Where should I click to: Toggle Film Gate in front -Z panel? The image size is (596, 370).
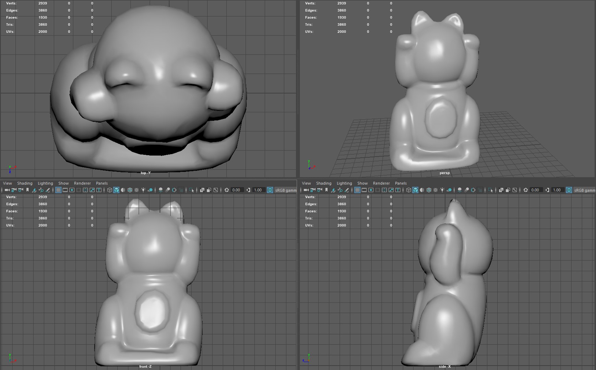pos(65,190)
